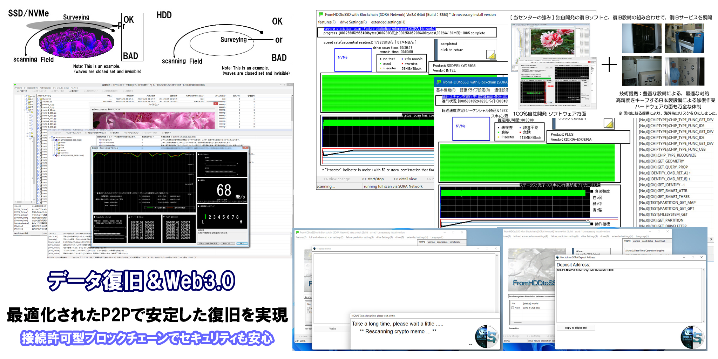The width and height of the screenshot is (718, 359).
Task: Click 'running full scan via SORA Network' status text
Action: click(393, 187)
